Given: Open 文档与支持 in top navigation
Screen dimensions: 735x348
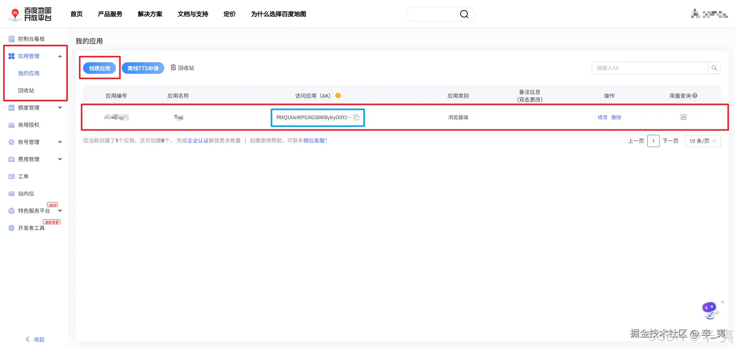Looking at the screenshot, I should pos(193,14).
